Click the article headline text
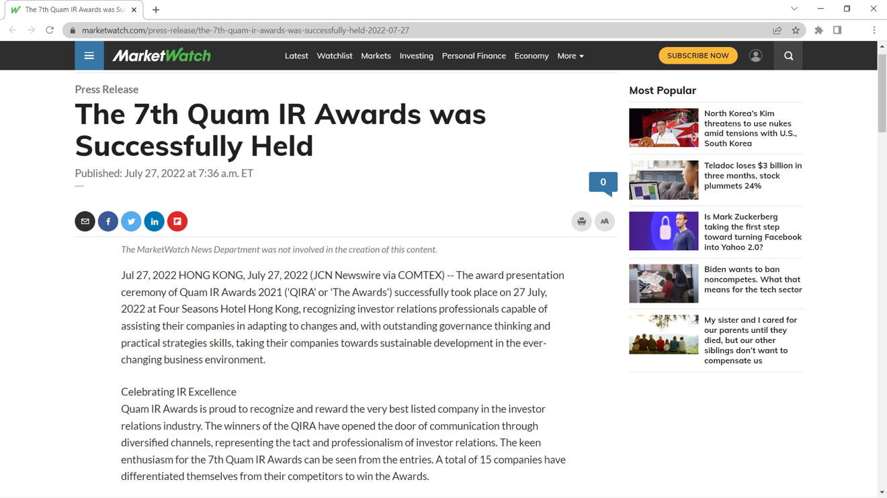 [280, 130]
